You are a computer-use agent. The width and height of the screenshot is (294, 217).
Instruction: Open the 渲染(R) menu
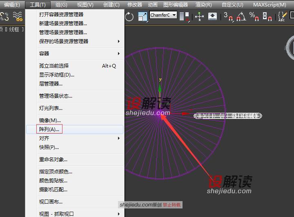pyautogui.click(x=203, y=4)
